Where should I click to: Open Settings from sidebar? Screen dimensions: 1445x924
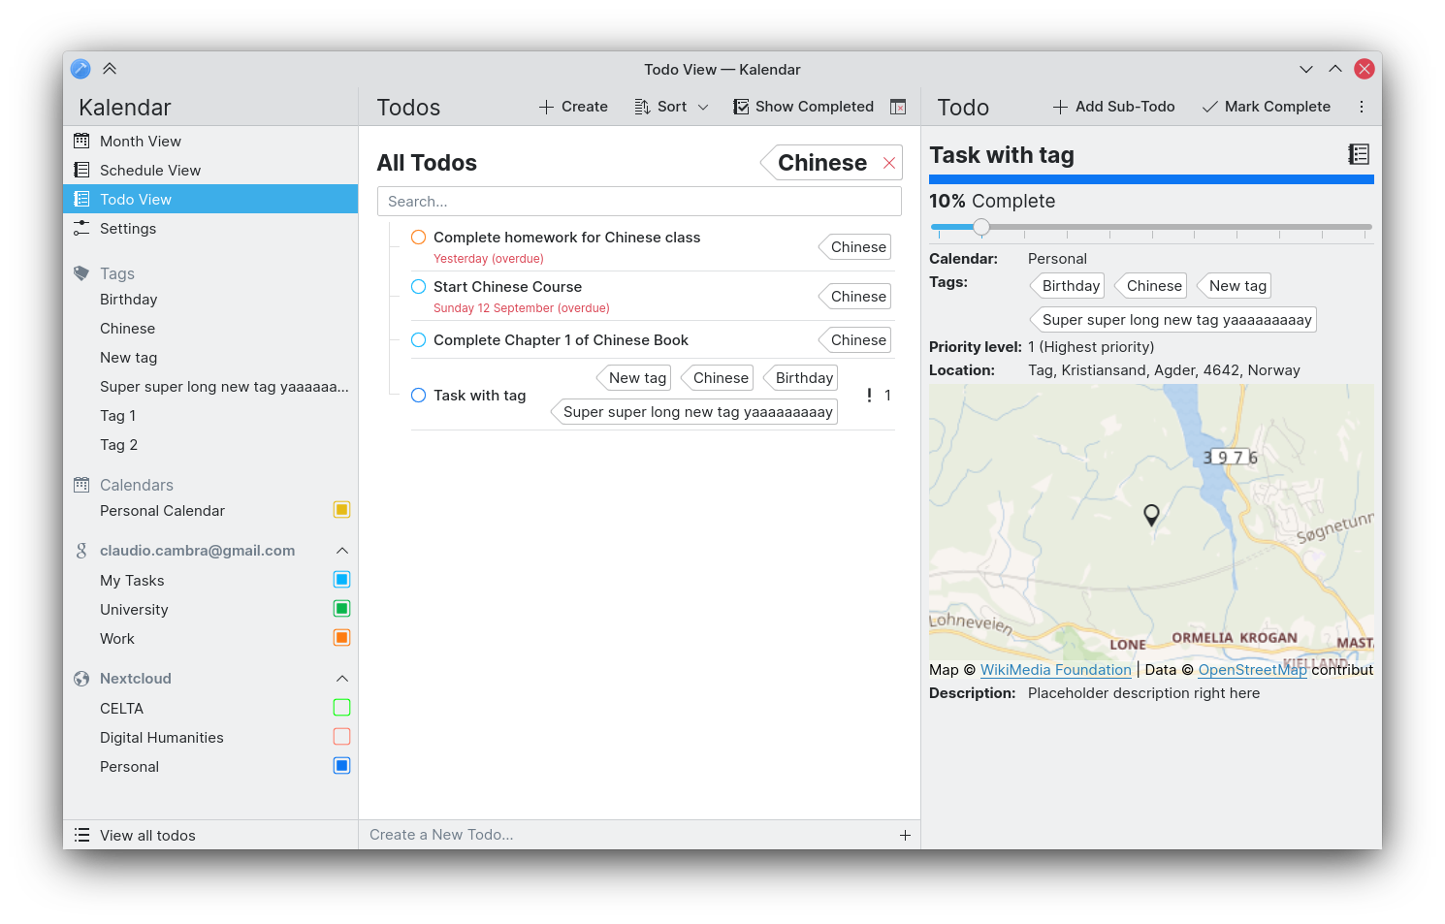[x=210, y=228]
